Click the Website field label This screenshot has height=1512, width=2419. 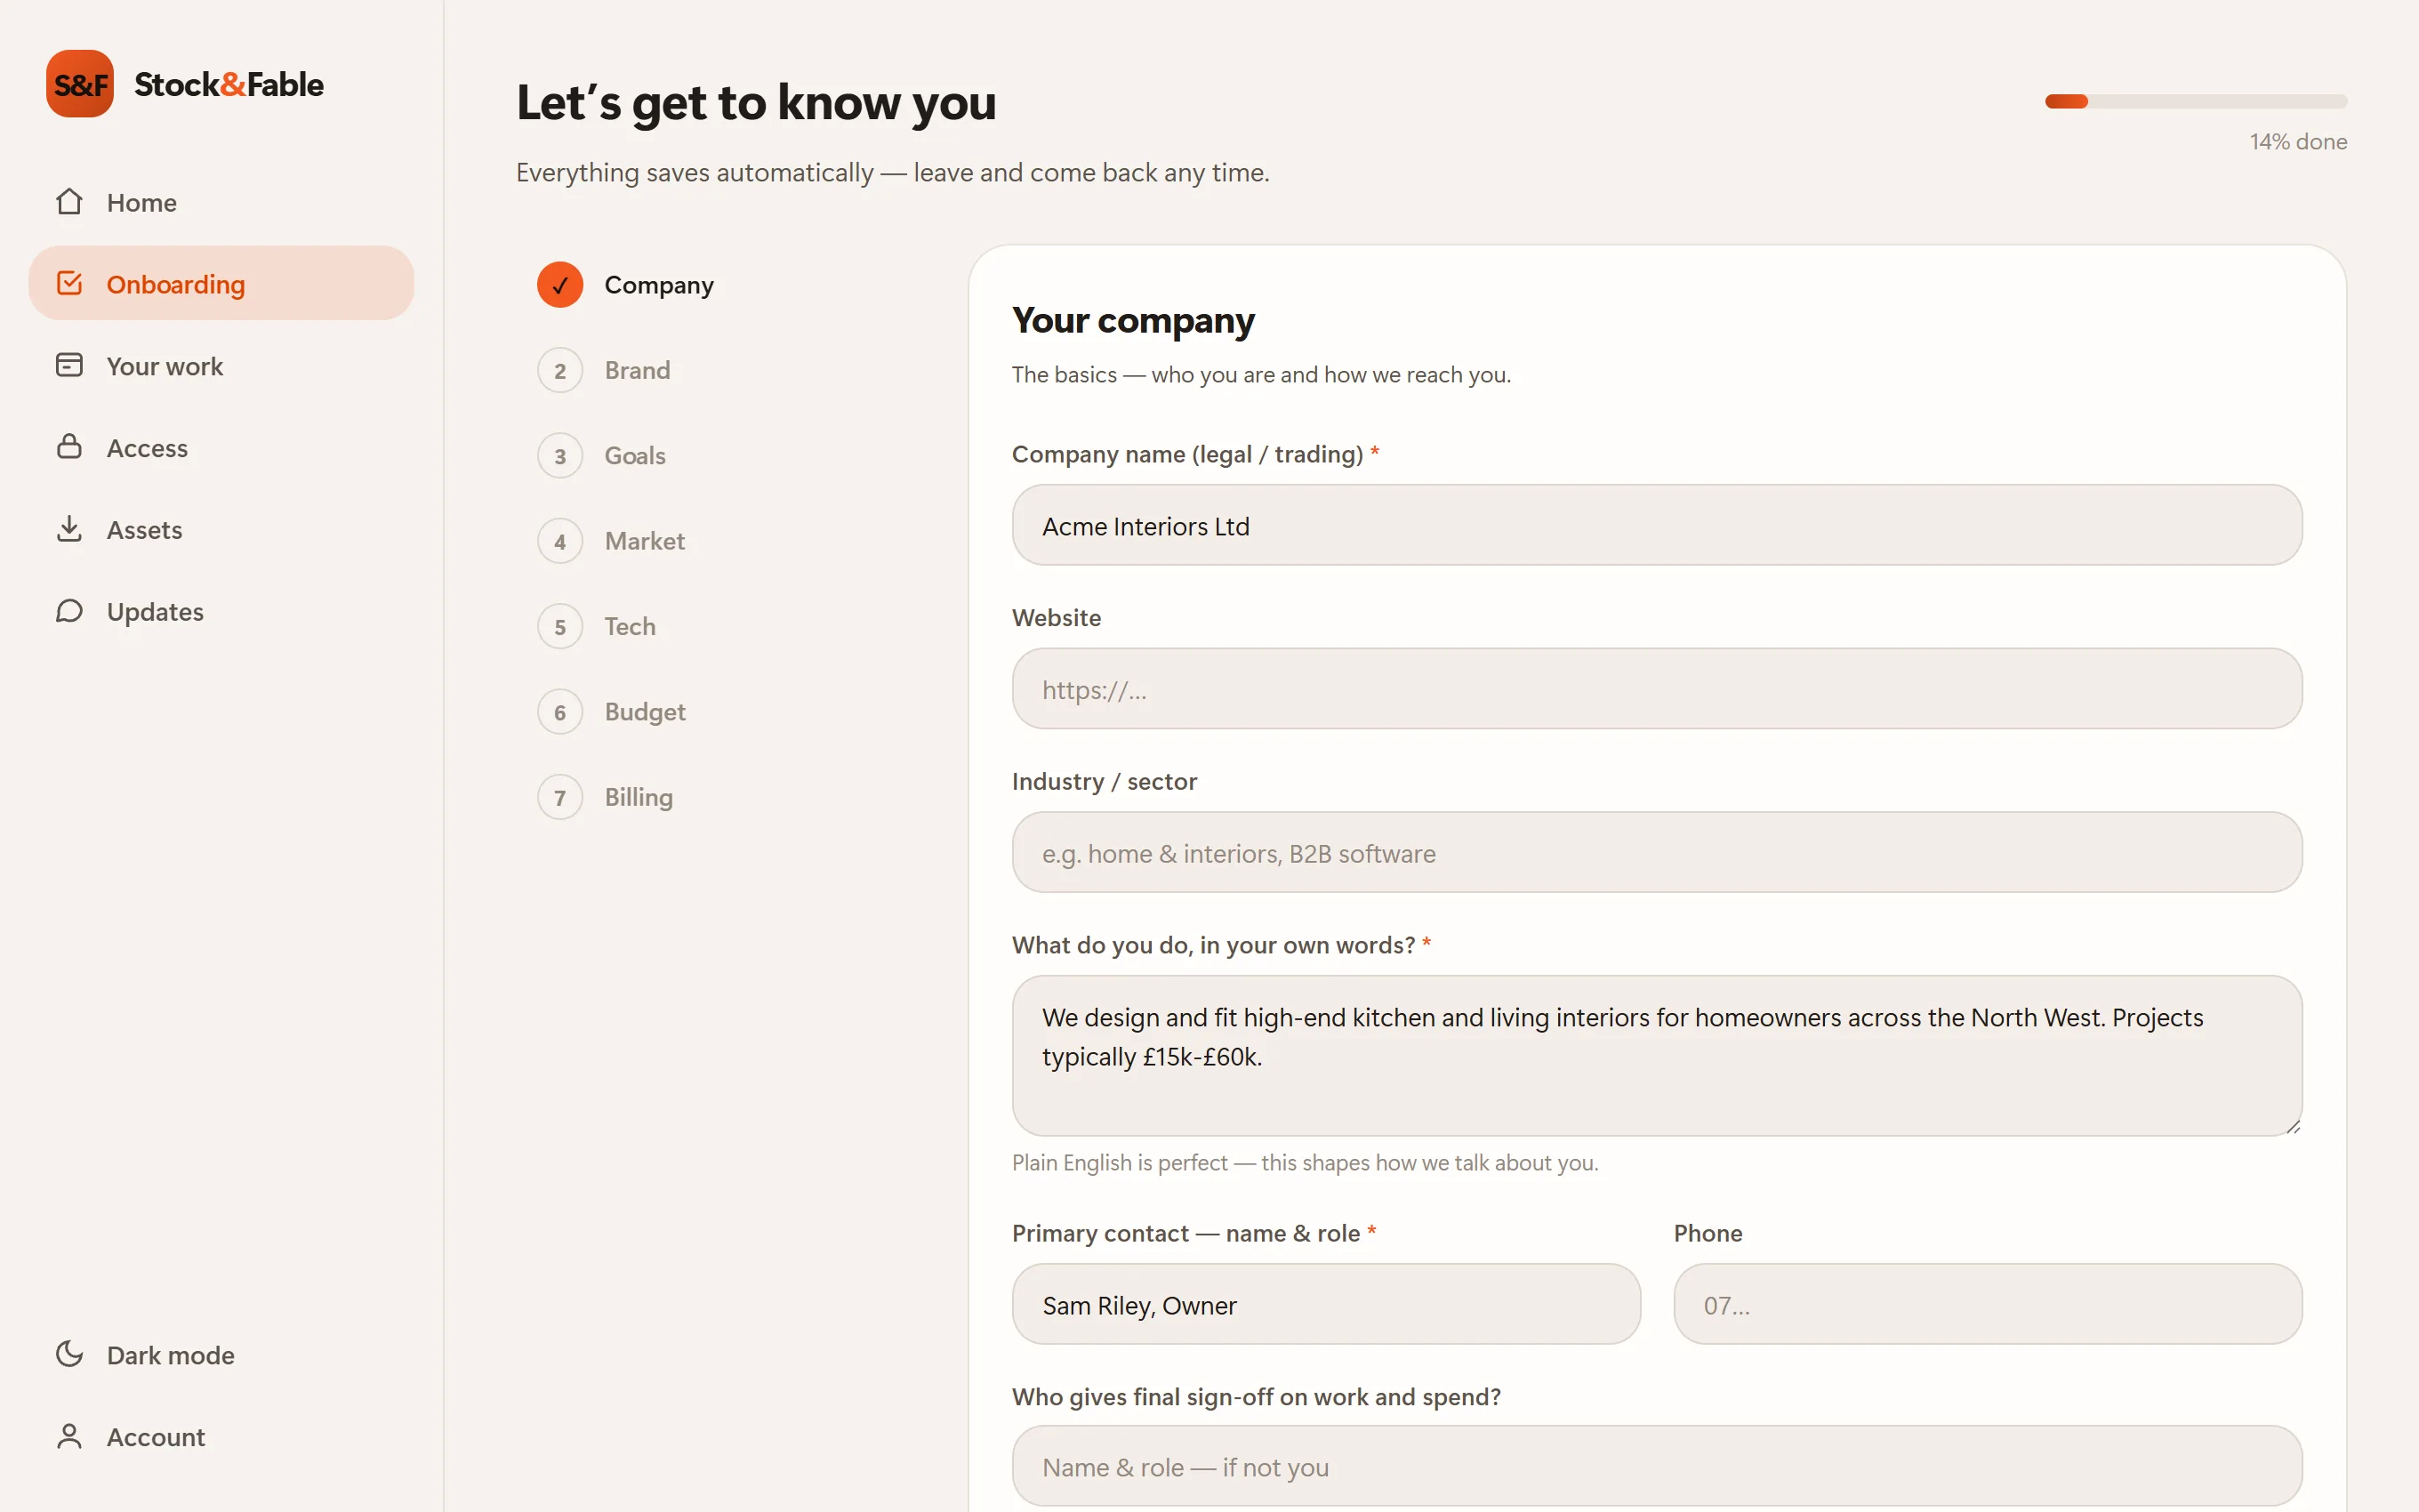(1056, 618)
